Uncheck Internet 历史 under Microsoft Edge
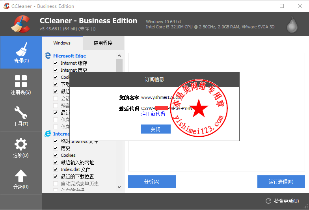The width and height of the screenshot is (309, 210). [x=56, y=70]
